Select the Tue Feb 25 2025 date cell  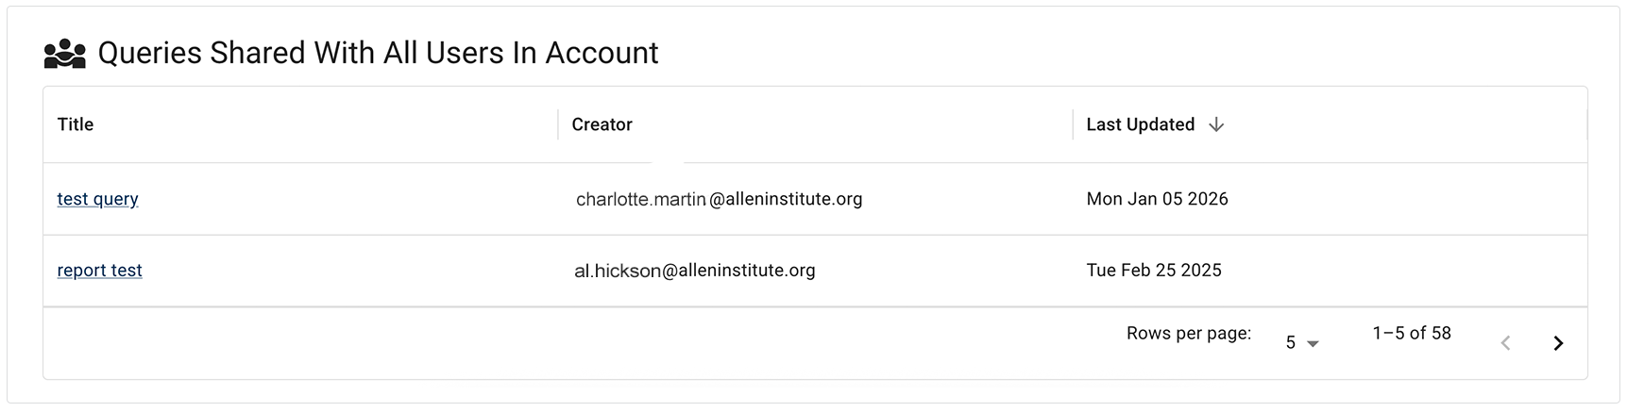click(1153, 271)
